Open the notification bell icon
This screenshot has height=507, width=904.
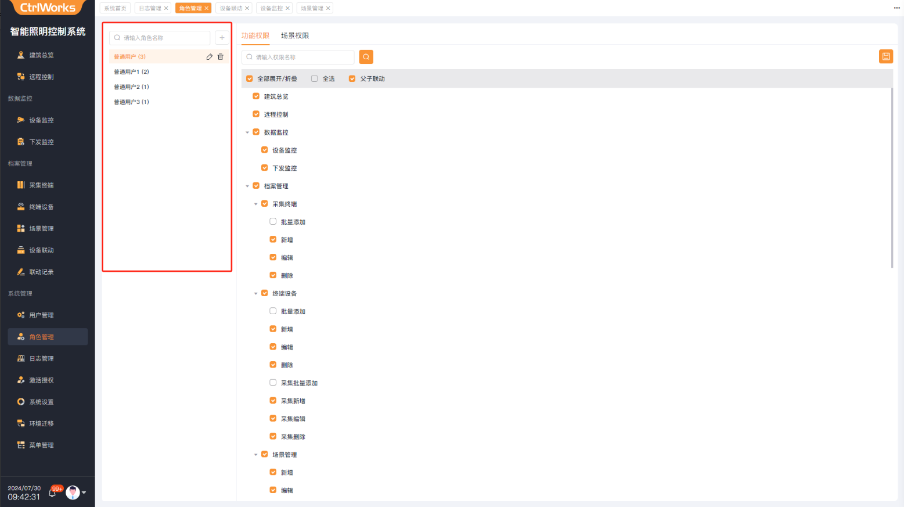pos(53,493)
